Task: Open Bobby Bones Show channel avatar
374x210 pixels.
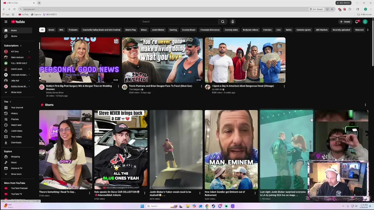Action: coord(42,87)
